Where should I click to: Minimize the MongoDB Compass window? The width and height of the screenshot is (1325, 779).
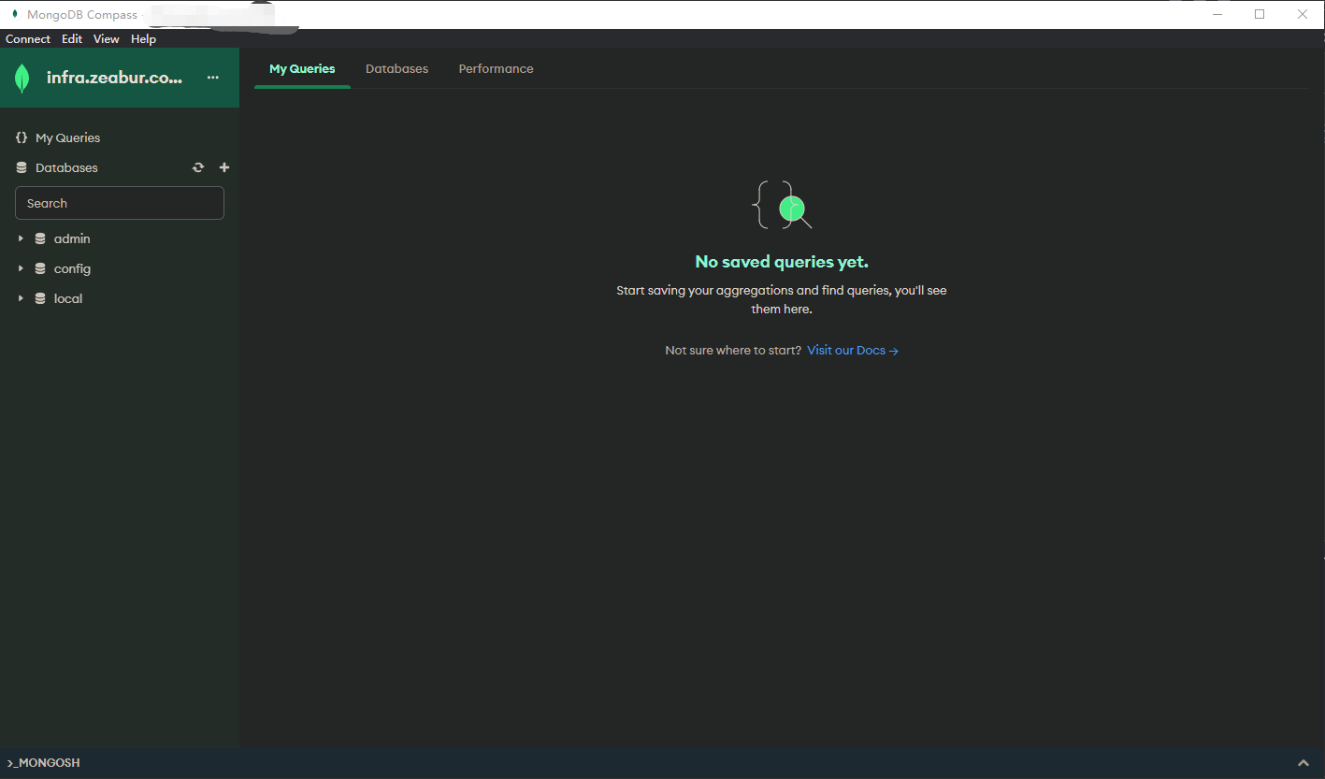click(1217, 14)
